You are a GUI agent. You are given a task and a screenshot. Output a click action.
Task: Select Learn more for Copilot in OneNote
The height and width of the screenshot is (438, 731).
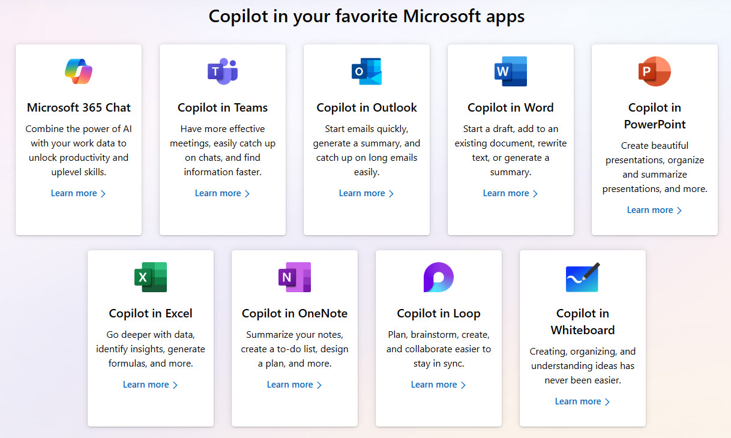[x=294, y=385]
